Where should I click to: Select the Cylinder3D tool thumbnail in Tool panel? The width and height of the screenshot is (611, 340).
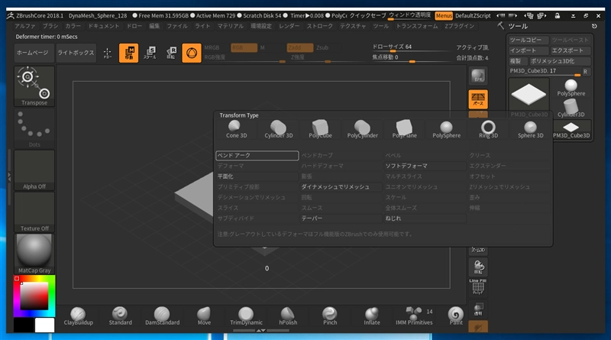point(571,108)
